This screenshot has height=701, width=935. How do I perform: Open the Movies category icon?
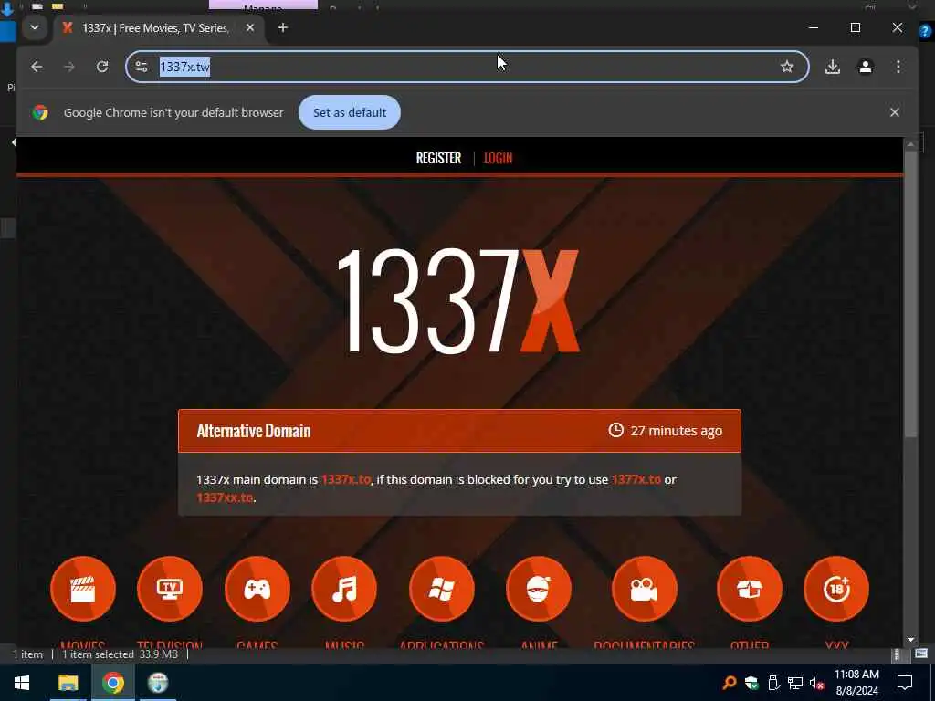[83, 589]
